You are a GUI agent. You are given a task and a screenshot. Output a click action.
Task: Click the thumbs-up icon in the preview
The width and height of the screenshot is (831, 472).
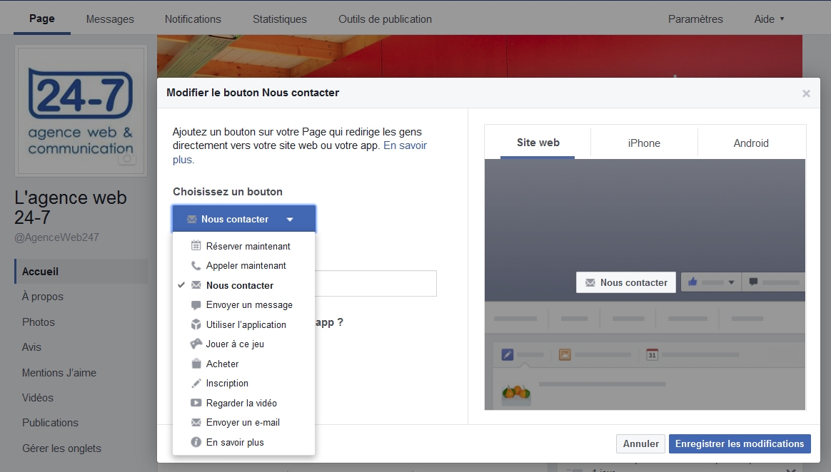tap(692, 282)
